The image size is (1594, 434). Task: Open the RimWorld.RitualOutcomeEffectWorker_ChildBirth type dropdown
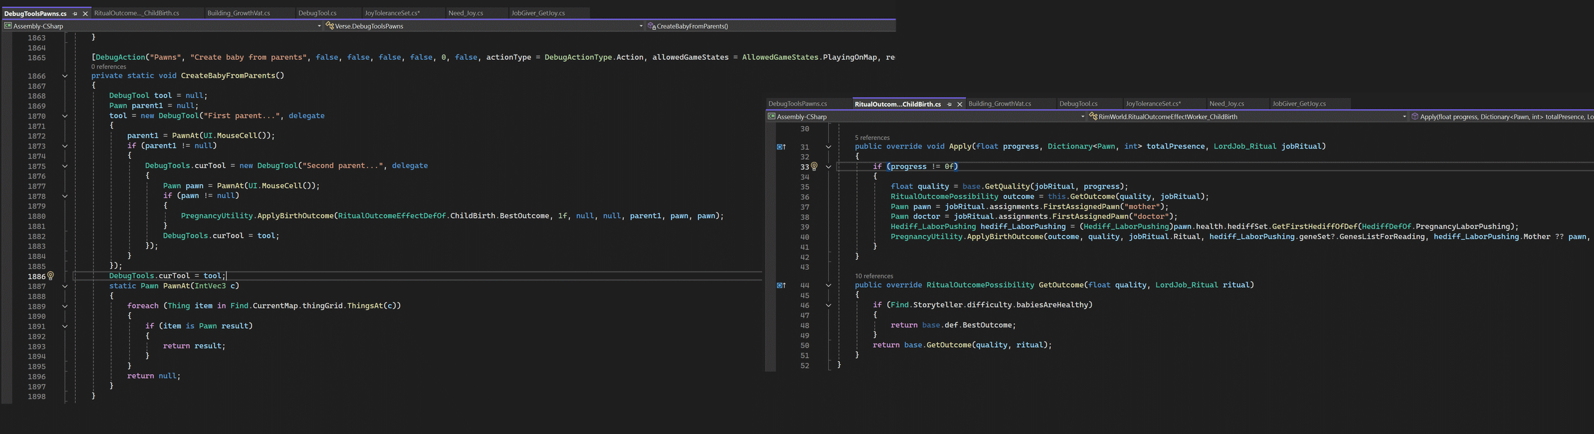point(1404,116)
